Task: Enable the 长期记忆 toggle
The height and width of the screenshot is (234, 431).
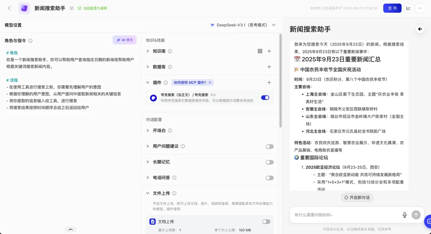Action: pos(270,162)
